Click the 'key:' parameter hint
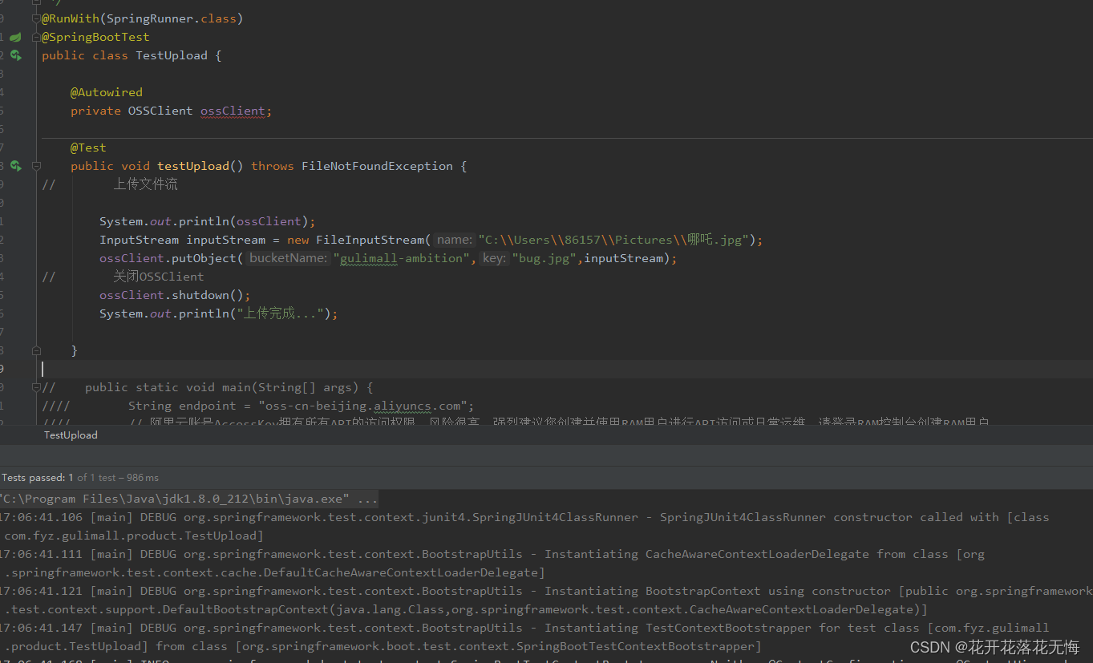Viewport: 1093px width, 663px height. (494, 258)
